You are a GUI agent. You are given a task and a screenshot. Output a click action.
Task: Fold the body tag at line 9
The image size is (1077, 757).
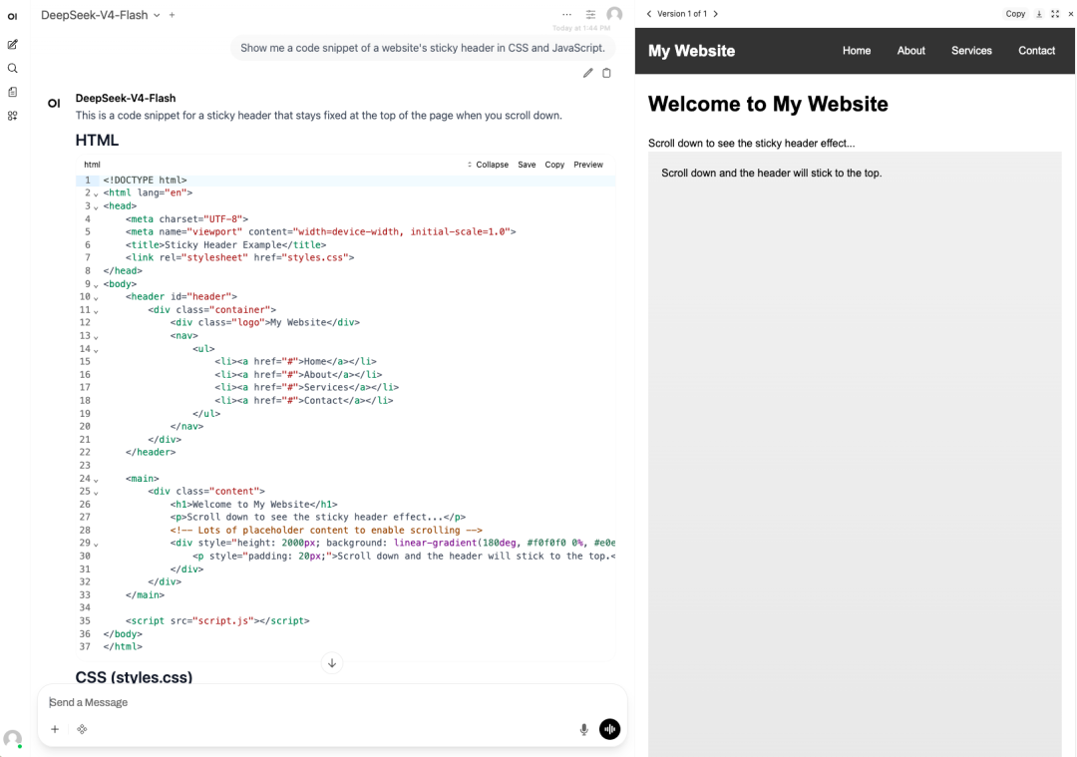click(96, 285)
